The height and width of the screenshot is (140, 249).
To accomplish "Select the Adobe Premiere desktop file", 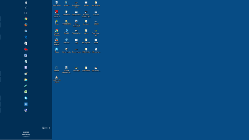I will (67, 70).
